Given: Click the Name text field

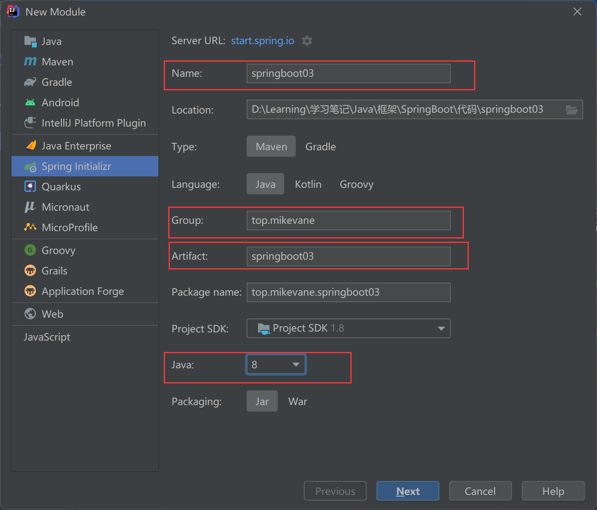Looking at the screenshot, I should click(348, 73).
